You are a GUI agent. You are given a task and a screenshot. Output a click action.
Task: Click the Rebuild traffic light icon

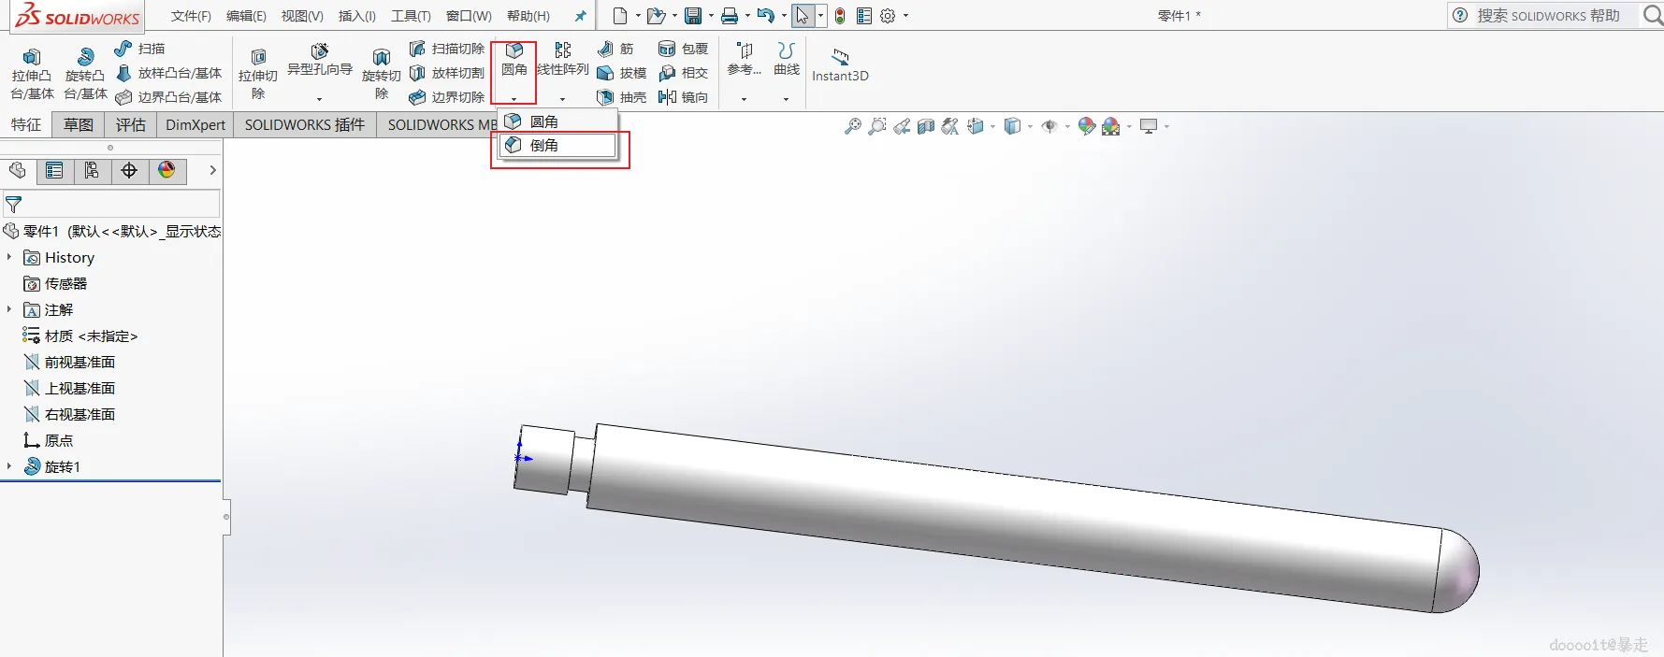click(x=840, y=16)
